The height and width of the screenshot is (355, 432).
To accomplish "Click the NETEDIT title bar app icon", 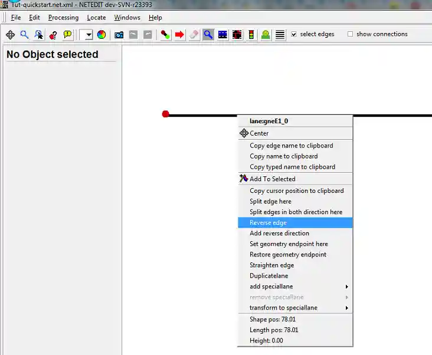I will (4, 4).
